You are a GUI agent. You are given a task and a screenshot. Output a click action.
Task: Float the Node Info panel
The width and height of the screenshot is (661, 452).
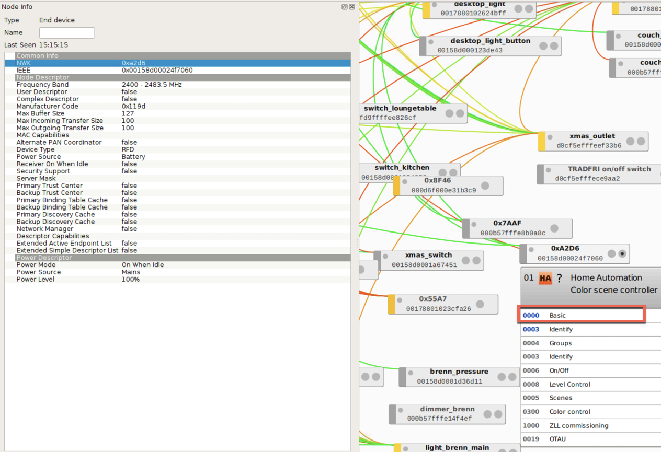click(345, 7)
